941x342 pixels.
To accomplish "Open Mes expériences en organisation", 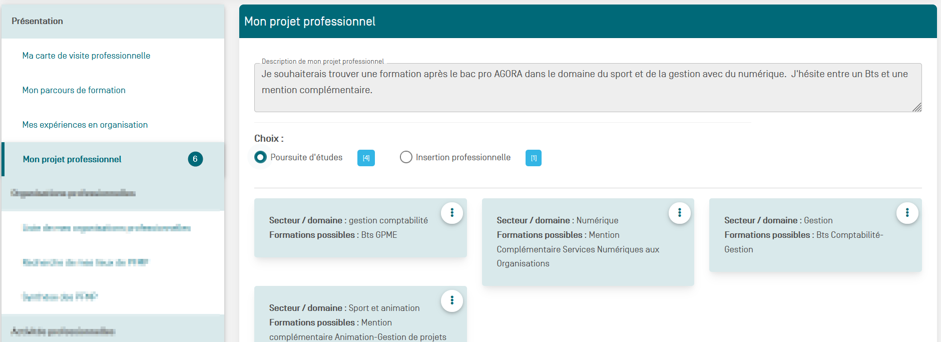I will click(x=85, y=125).
